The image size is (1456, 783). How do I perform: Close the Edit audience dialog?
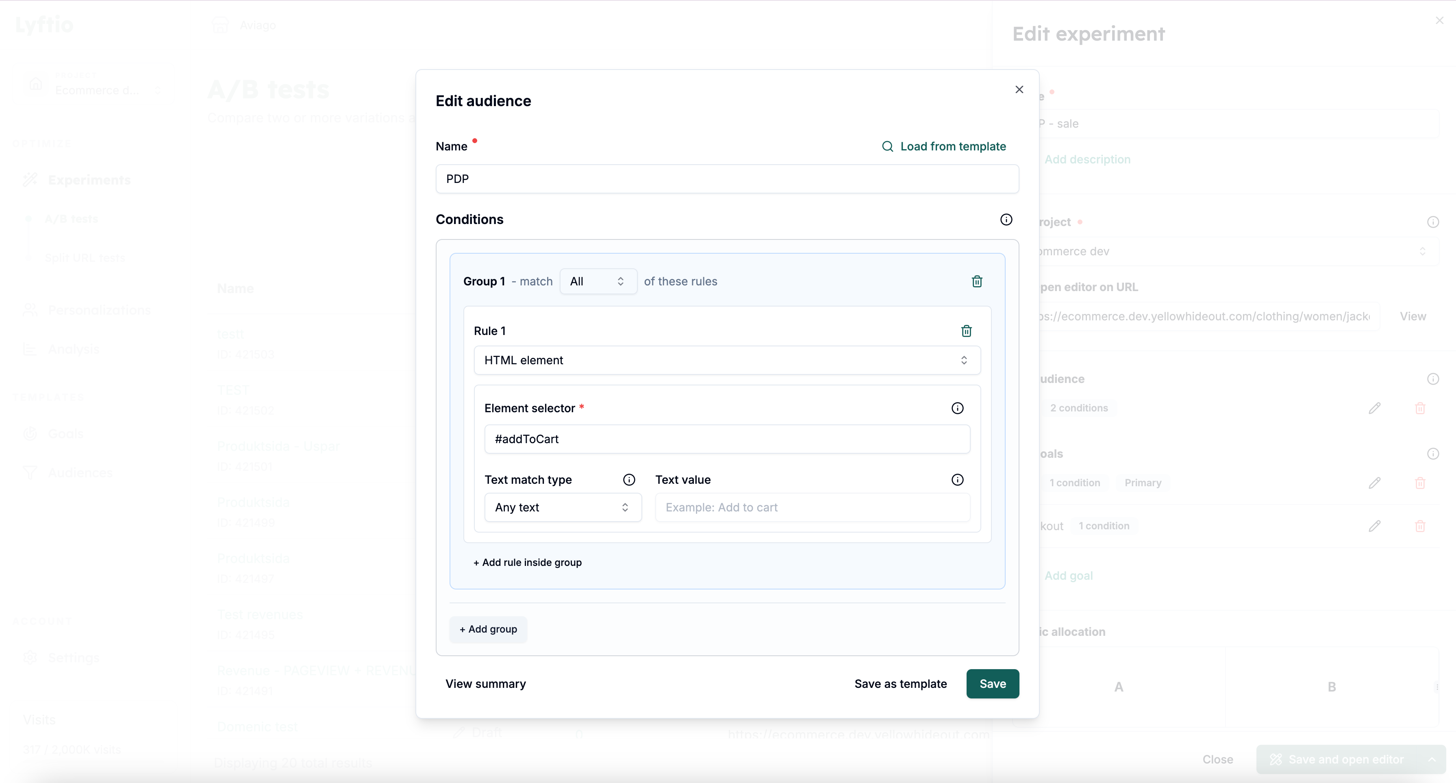point(1019,89)
